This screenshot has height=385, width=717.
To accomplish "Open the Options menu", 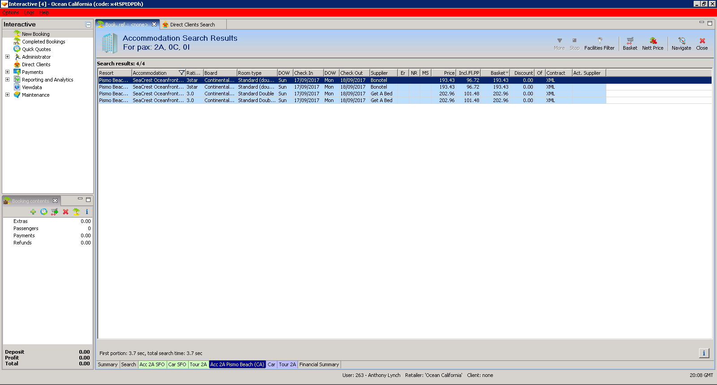I will pyautogui.click(x=11, y=13).
